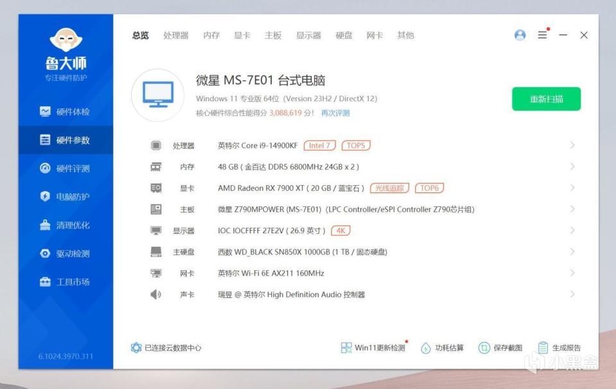Click 保存截图 at the bottom
Screen dimensions: 616x389
500,348
